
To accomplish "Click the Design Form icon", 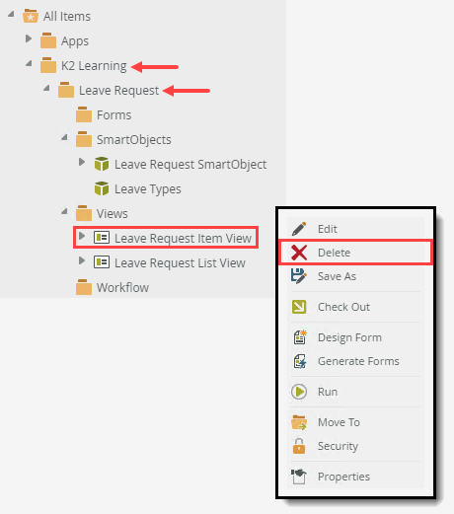I will click(300, 337).
